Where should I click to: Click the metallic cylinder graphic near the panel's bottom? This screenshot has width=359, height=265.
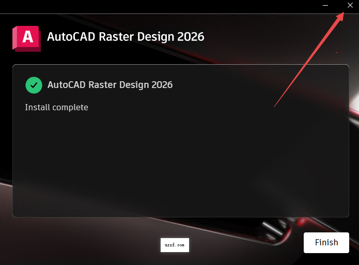pyautogui.click(x=271, y=229)
